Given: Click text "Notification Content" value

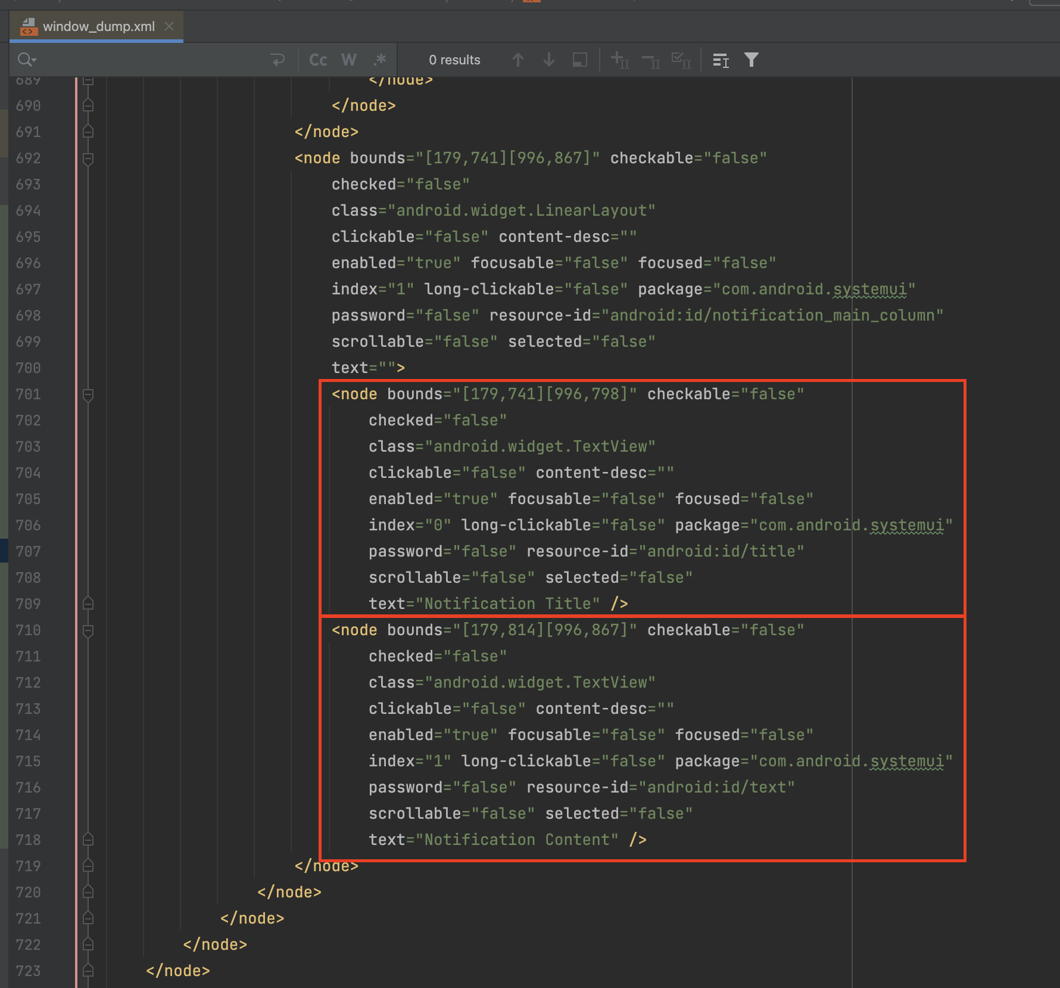Looking at the screenshot, I should [x=517, y=840].
